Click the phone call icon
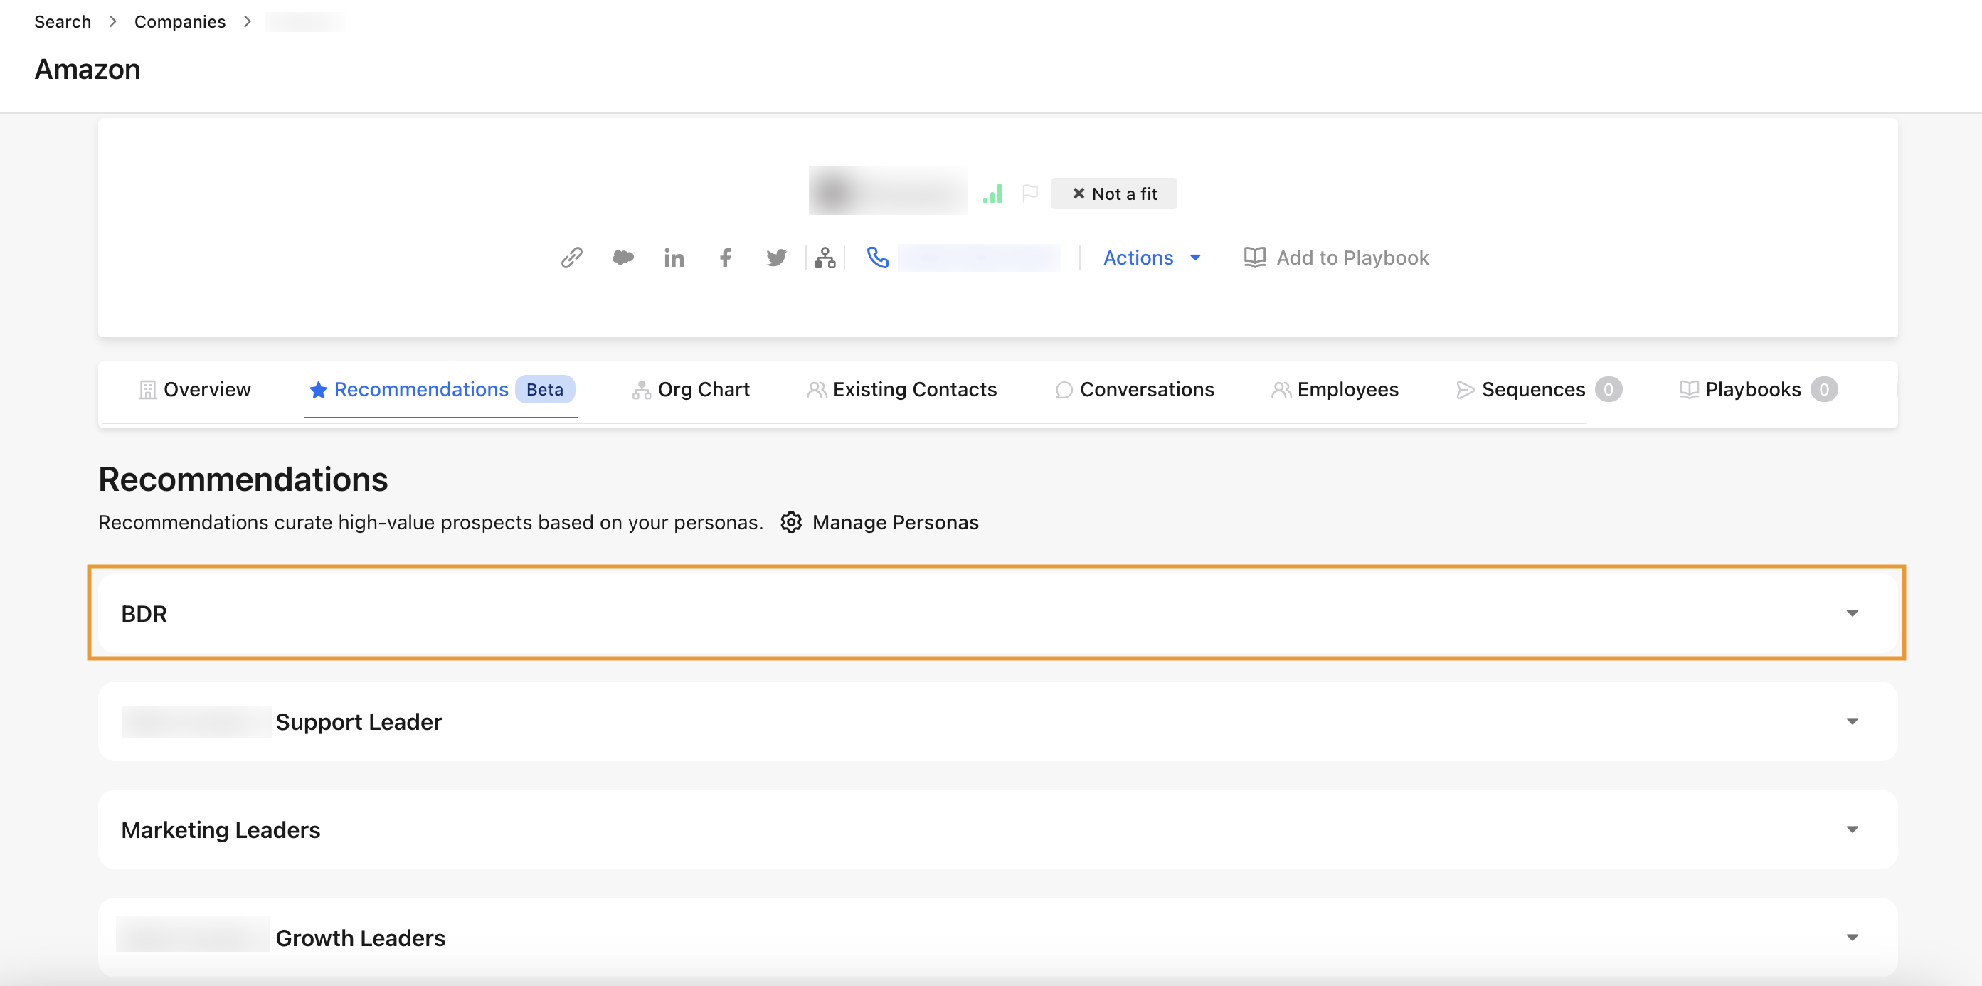 click(877, 258)
